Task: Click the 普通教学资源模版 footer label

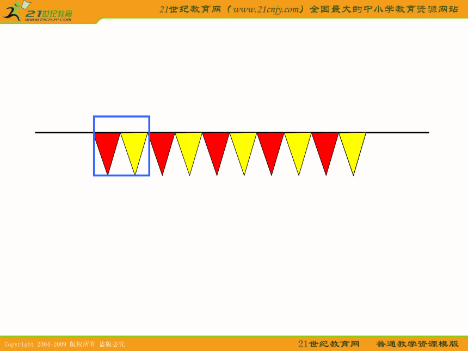Action: tap(417, 344)
